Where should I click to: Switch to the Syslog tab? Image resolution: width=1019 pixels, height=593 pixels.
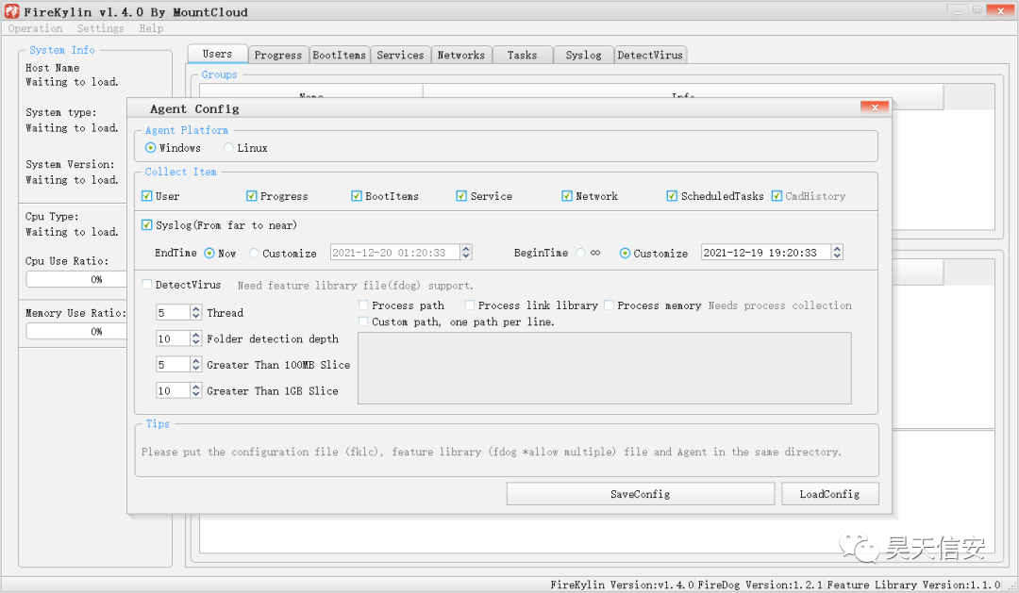pos(584,56)
